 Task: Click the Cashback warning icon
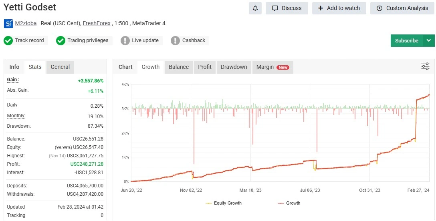tap(175, 40)
